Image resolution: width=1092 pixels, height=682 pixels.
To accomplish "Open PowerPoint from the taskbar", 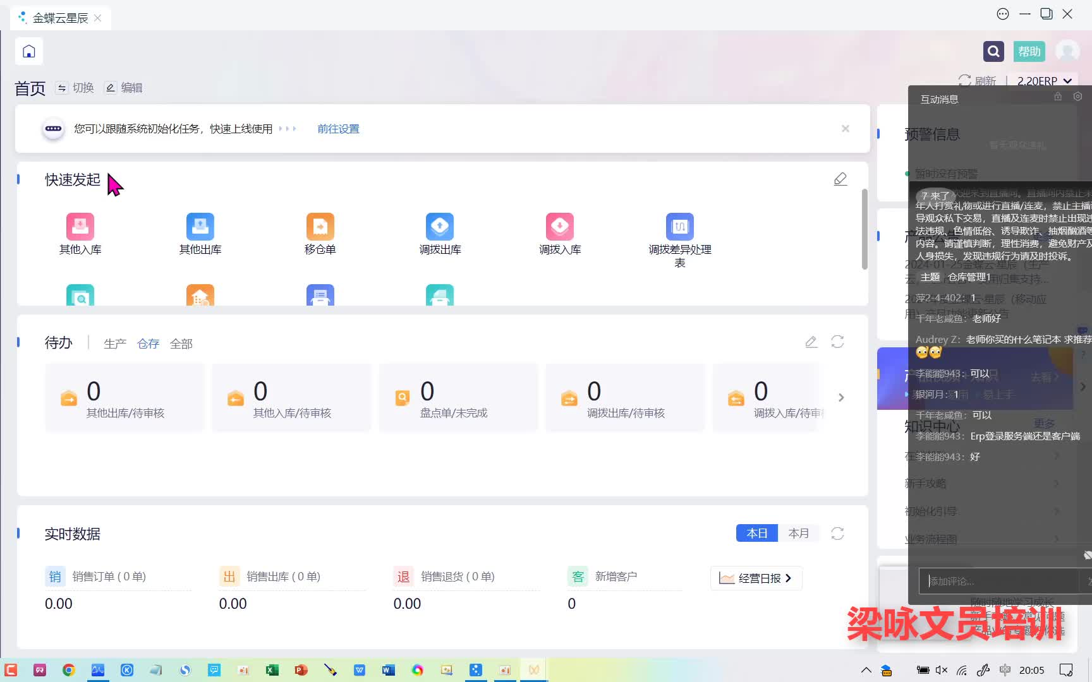I will (x=301, y=670).
